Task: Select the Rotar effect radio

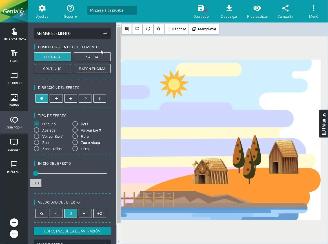Action: coord(75,136)
